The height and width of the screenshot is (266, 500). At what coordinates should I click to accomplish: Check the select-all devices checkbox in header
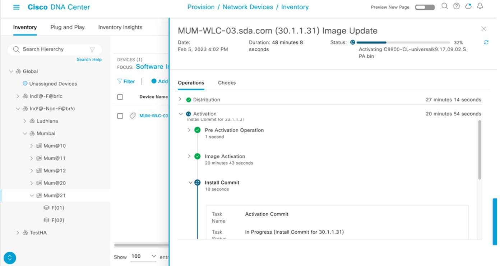click(x=120, y=97)
